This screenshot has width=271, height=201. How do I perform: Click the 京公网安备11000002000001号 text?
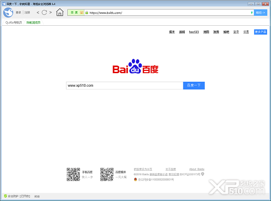point(156,180)
